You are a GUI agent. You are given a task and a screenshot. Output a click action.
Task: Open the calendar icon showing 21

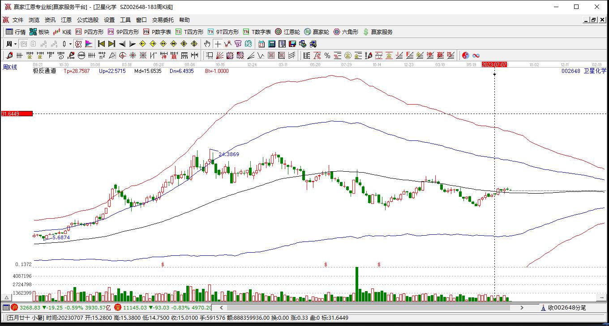coord(262,44)
